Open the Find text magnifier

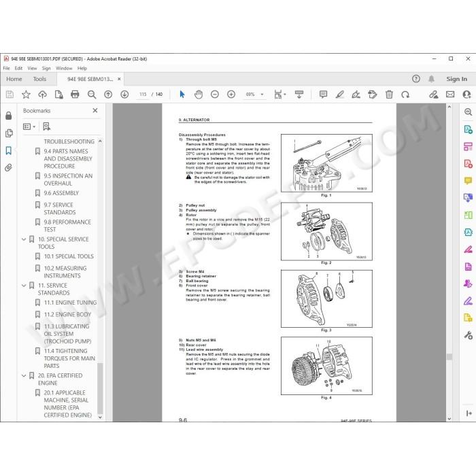pos(92,95)
